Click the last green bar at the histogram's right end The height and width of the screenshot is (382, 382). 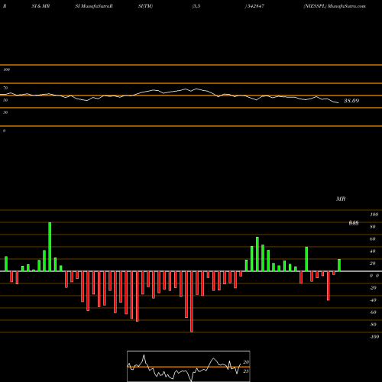339,265
